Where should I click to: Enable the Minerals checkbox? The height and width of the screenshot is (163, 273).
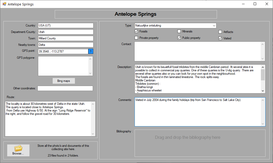179,31
